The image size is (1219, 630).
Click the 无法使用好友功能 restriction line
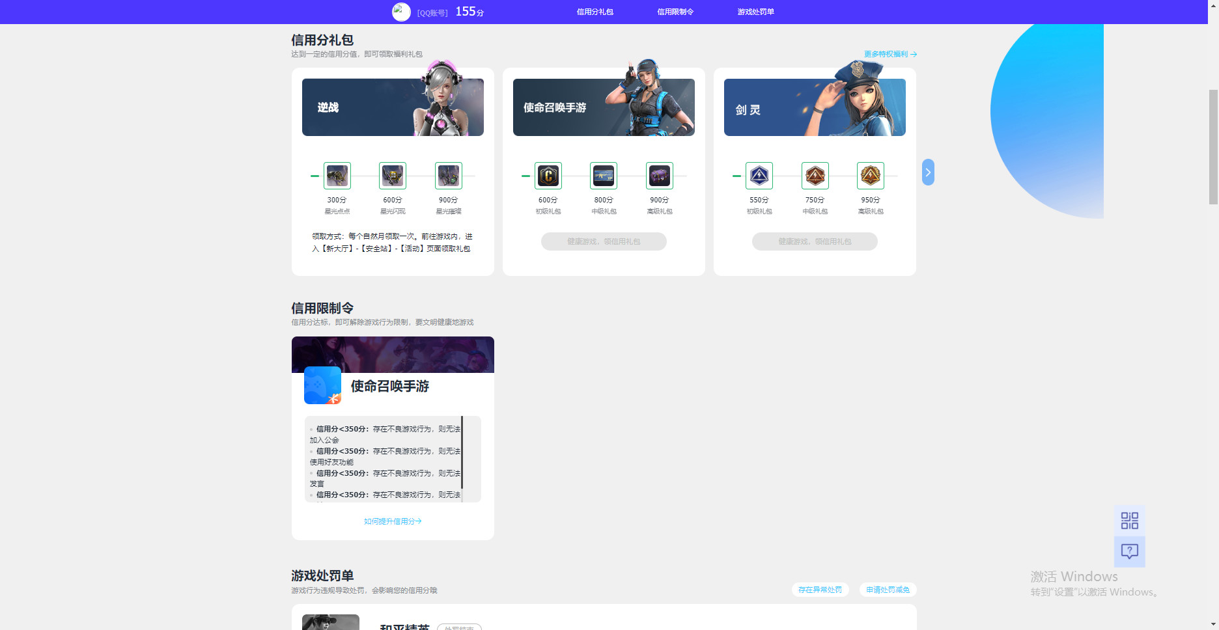point(385,456)
